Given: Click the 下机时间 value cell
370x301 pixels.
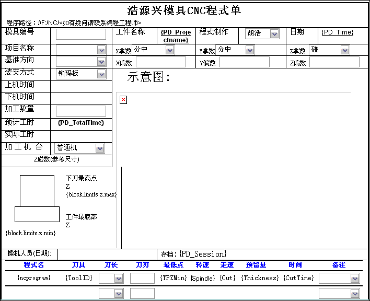Looking at the screenshot, I should [x=81, y=99].
